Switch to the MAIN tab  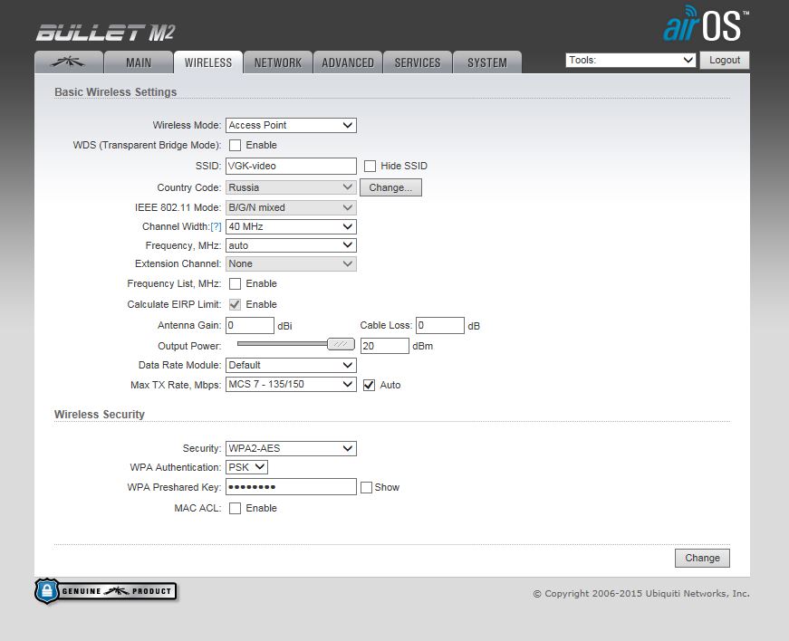(139, 62)
